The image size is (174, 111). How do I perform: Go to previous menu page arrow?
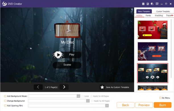click(38, 87)
